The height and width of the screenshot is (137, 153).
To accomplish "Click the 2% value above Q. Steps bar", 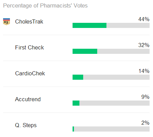I will (x=145, y=123).
